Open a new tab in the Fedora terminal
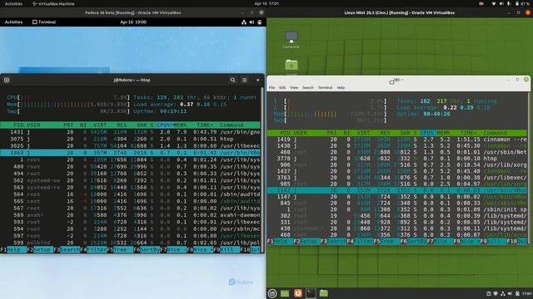 point(7,80)
